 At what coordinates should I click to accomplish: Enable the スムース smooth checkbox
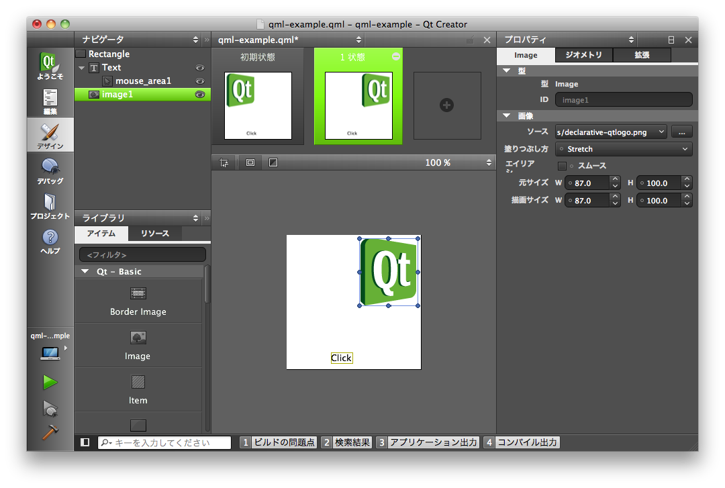coord(562,166)
